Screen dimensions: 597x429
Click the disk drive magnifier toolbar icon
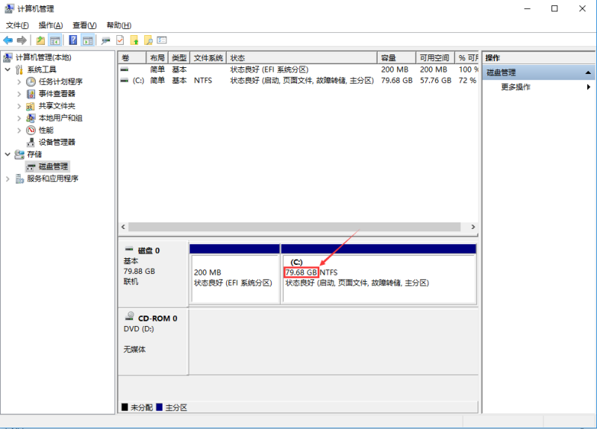(x=105, y=40)
